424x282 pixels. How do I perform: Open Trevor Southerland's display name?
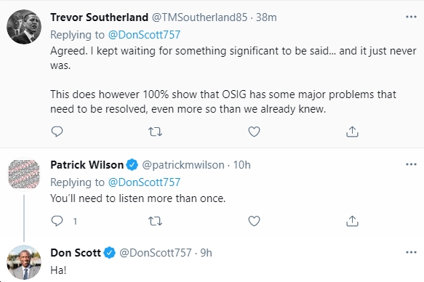click(99, 17)
